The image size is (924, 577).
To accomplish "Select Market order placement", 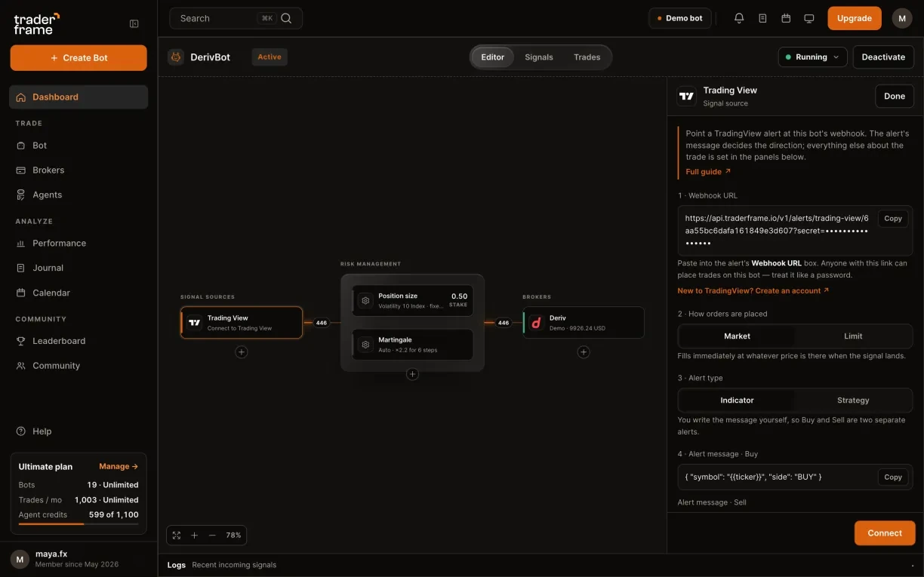I will [x=737, y=336].
